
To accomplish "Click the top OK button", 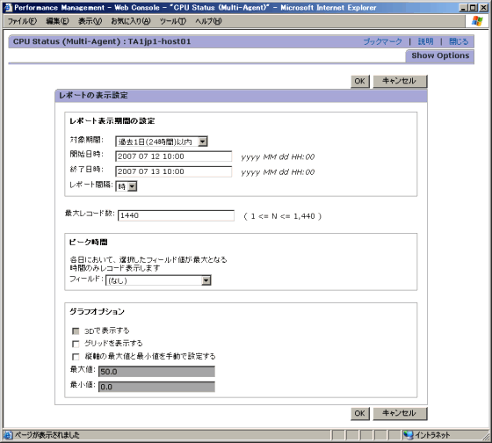I will 360,82.
